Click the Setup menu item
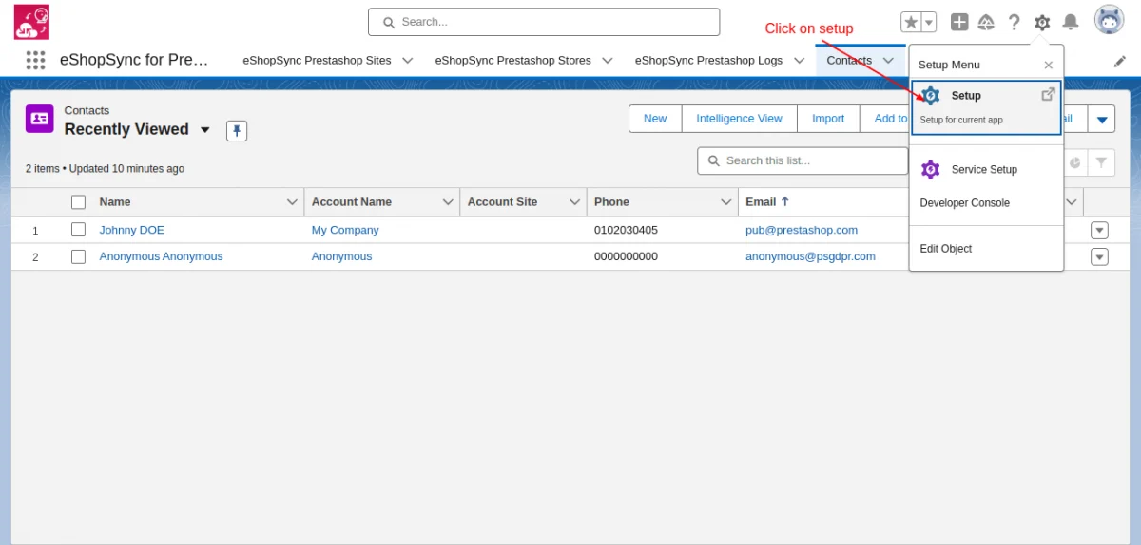Screen dimensions: 1141x545 986,106
